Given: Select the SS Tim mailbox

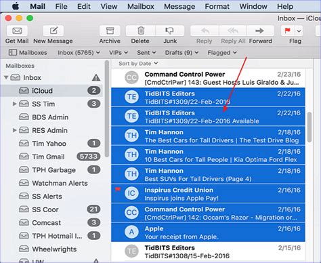Looking at the screenshot, I should coord(52,104).
